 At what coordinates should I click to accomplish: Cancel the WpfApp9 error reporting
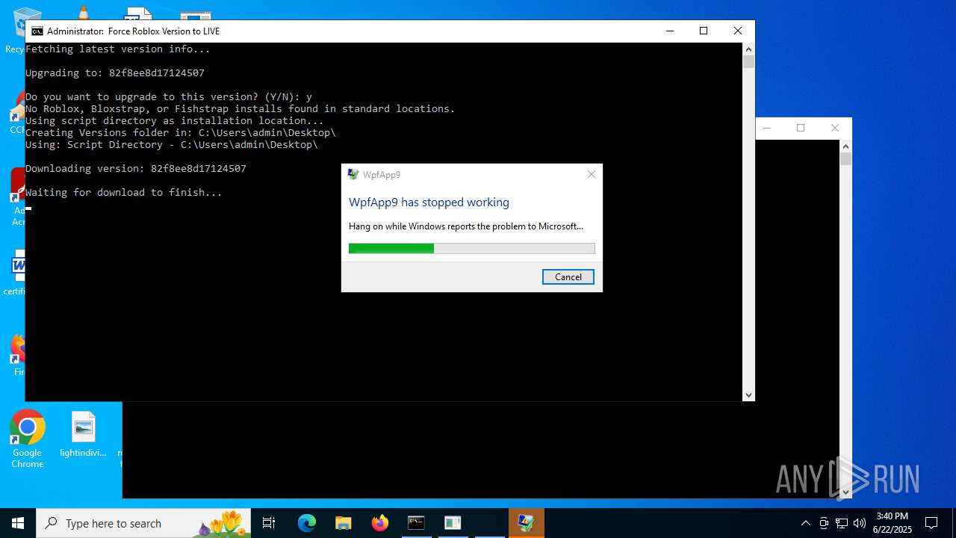(568, 276)
